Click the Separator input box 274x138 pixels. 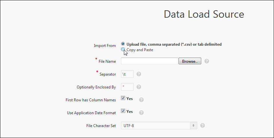(x=127, y=74)
